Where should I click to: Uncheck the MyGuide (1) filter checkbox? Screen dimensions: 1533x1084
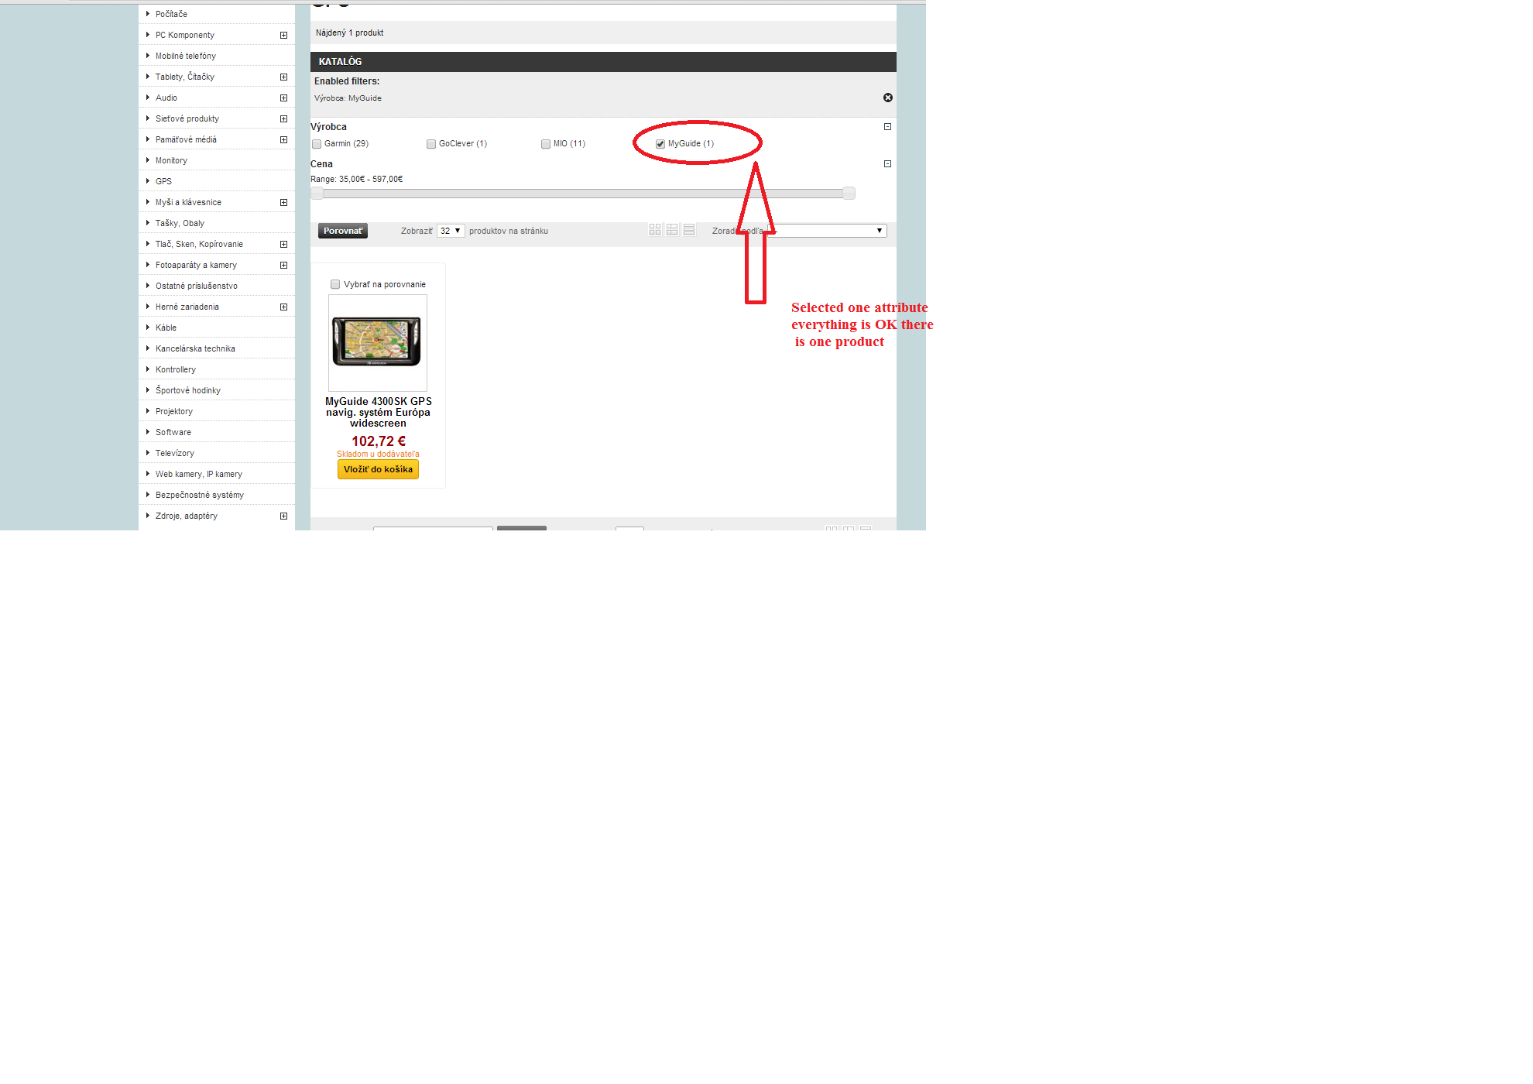pyautogui.click(x=660, y=144)
